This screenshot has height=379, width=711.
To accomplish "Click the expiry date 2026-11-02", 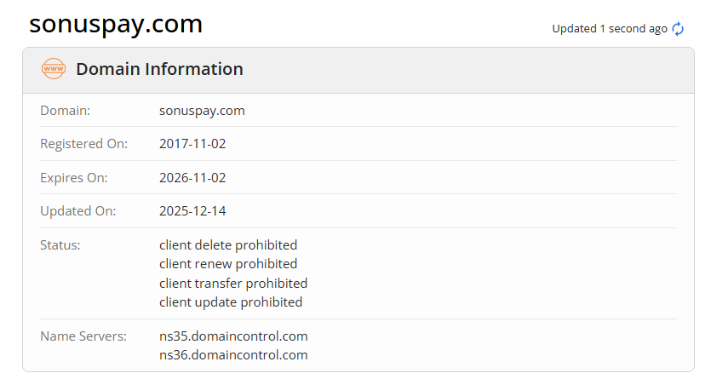I will coord(192,177).
